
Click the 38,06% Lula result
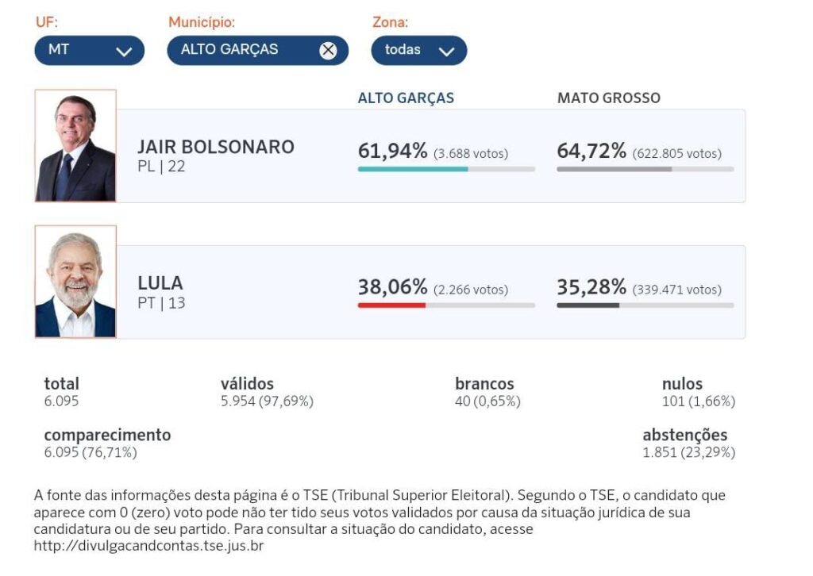point(392,286)
